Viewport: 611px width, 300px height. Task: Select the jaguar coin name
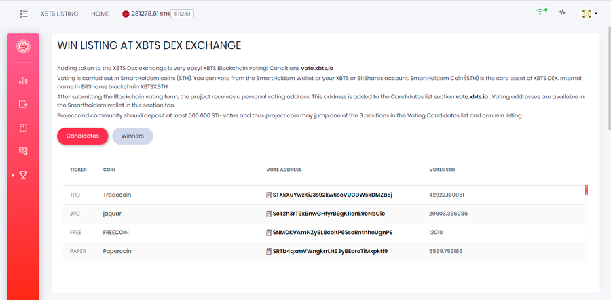(112, 214)
